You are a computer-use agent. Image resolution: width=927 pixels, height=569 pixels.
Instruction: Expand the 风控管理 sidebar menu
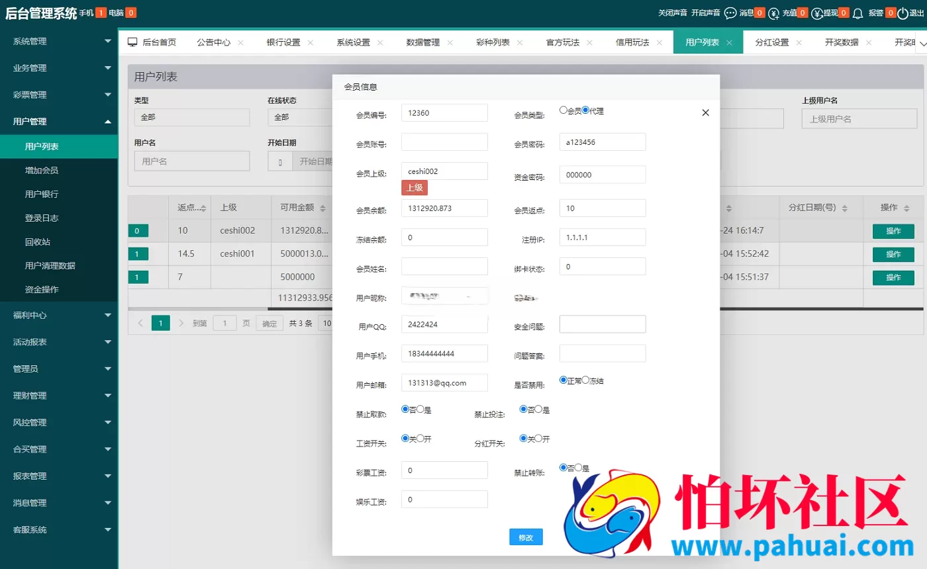click(x=59, y=422)
